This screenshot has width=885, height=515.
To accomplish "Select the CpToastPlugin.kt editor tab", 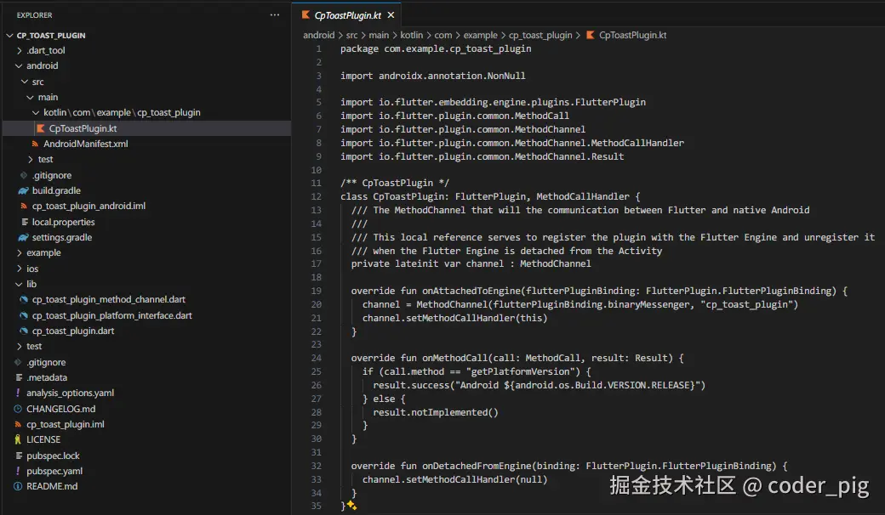I will pyautogui.click(x=348, y=15).
